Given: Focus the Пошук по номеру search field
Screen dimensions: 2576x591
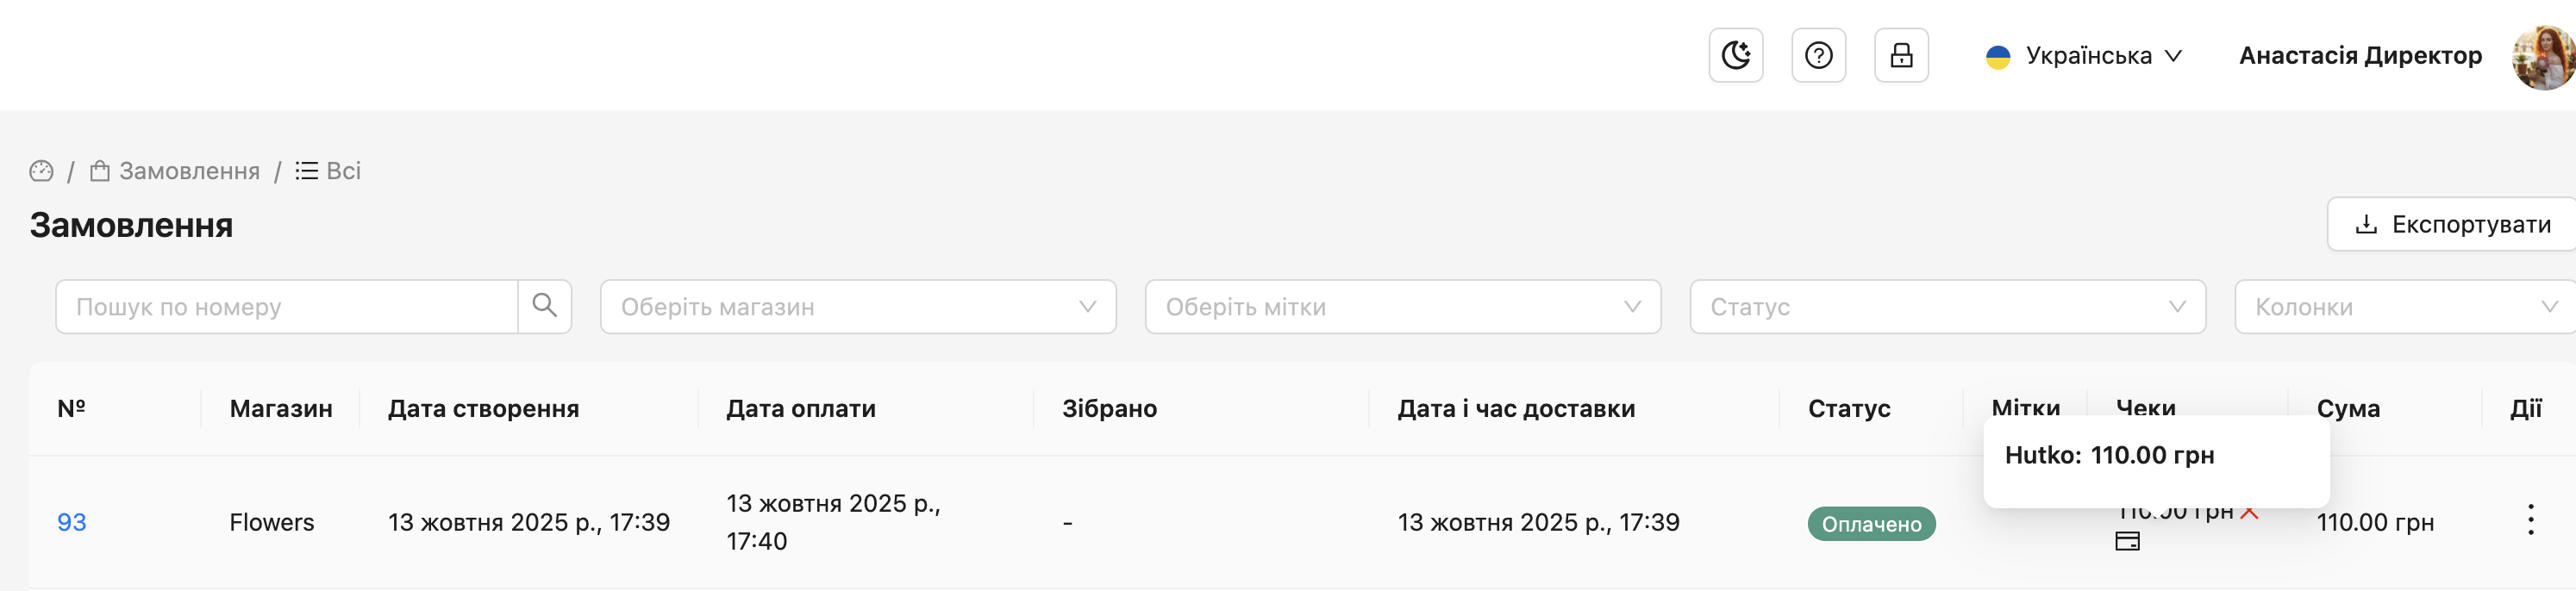Looking at the screenshot, I should pyautogui.click(x=287, y=307).
